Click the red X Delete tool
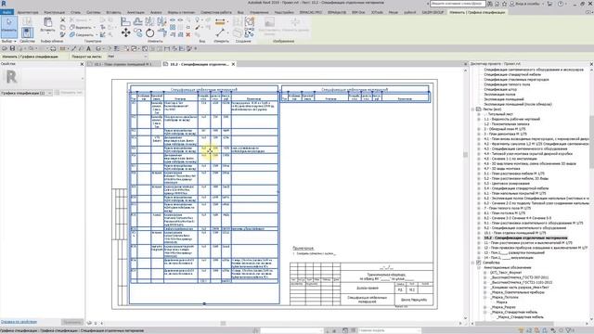This screenshot has width=594, height=334. (x=188, y=35)
